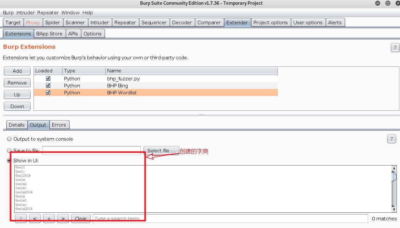Switch to Project options tab
The height and width of the screenshot is (228, 400).
pos(270,23)
